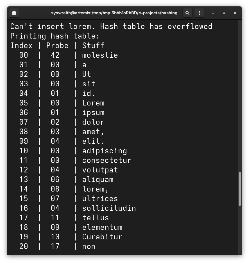The height and width of the screenshot is (263, 249).
Task: Click the 'Index' column header text
Action: tap(21, 46)
